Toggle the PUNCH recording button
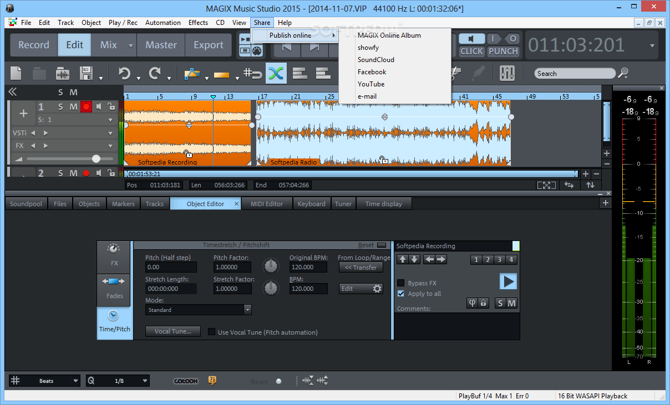670x405 pixels. point(503,51)
